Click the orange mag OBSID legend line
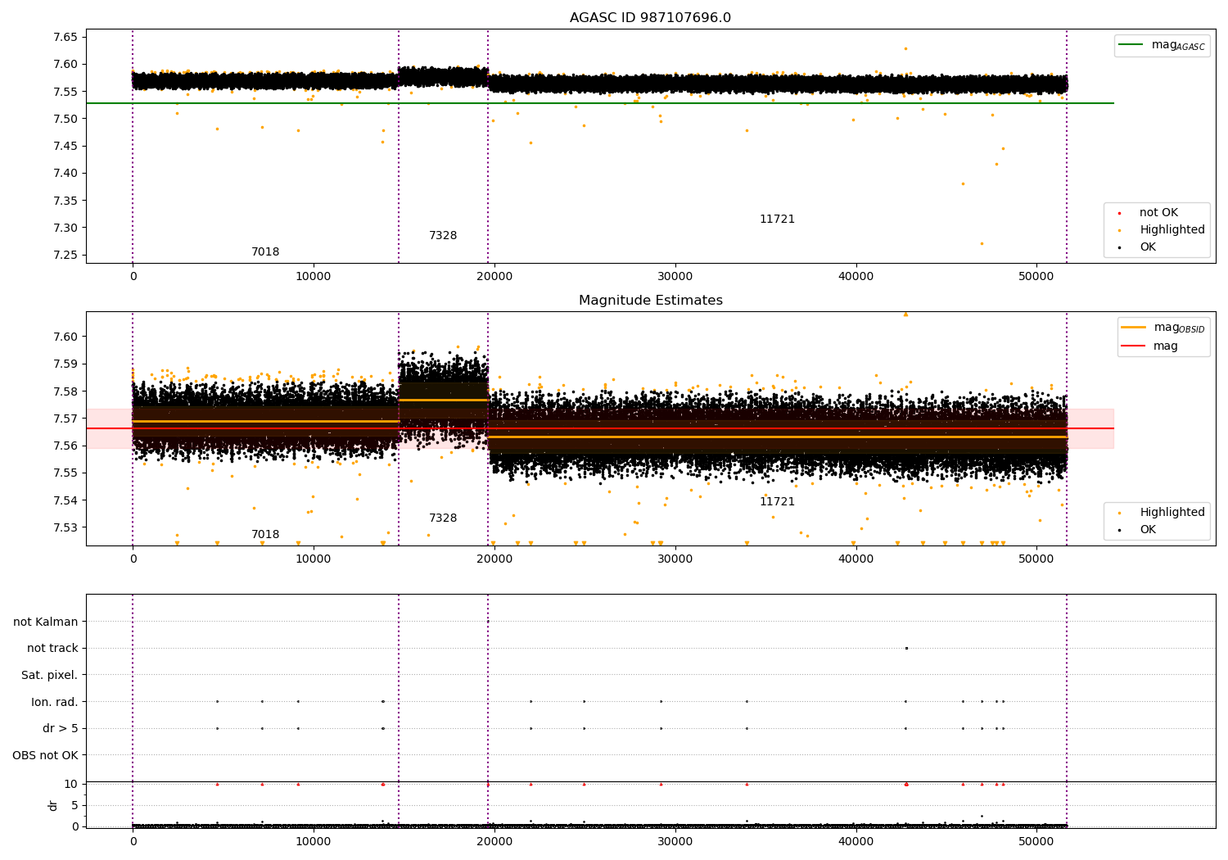The height and width of the screenshot is (860, 1228). [x=1133, y=328]
